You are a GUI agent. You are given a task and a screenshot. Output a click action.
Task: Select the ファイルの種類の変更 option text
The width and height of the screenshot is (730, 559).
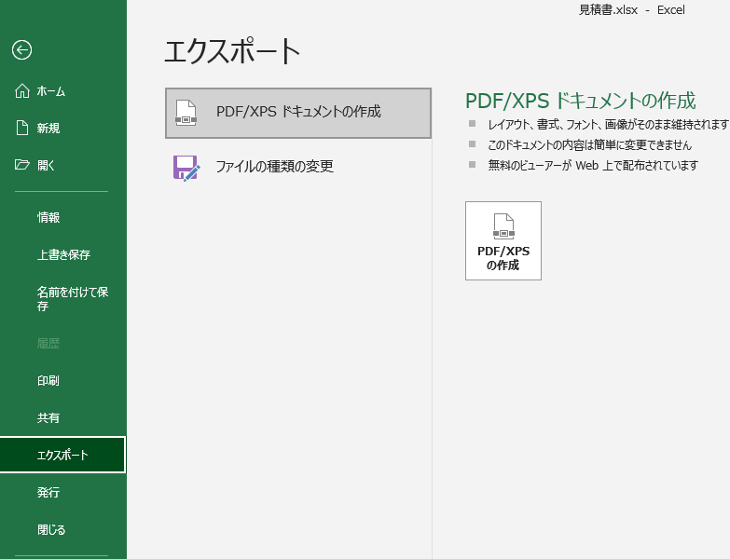(274, 167)
